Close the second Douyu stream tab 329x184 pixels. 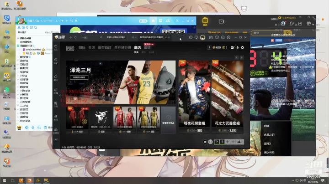169,37
